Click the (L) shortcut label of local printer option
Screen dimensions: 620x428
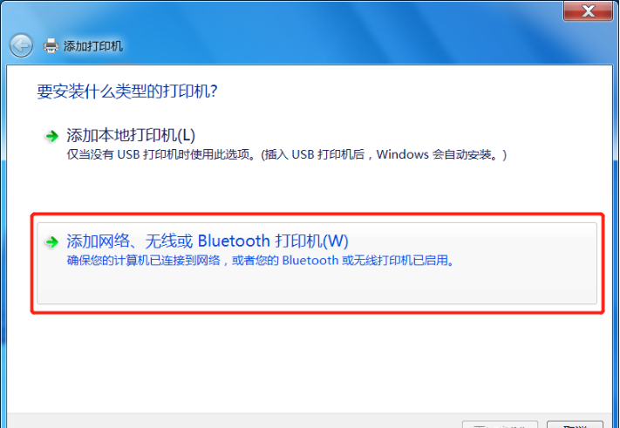[187, 136]
